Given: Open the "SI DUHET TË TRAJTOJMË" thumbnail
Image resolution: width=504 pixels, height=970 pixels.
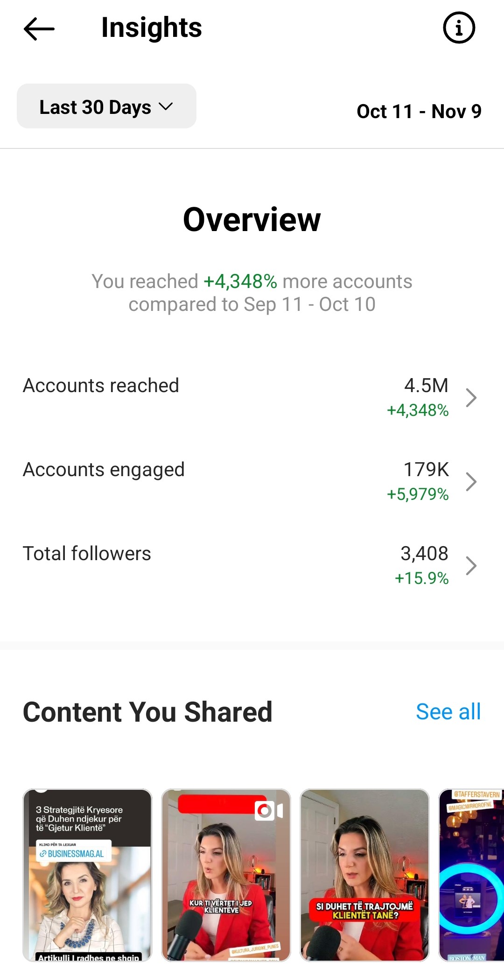Looking at the screenshot, I should pyautogui.click(x=364, y=875).
